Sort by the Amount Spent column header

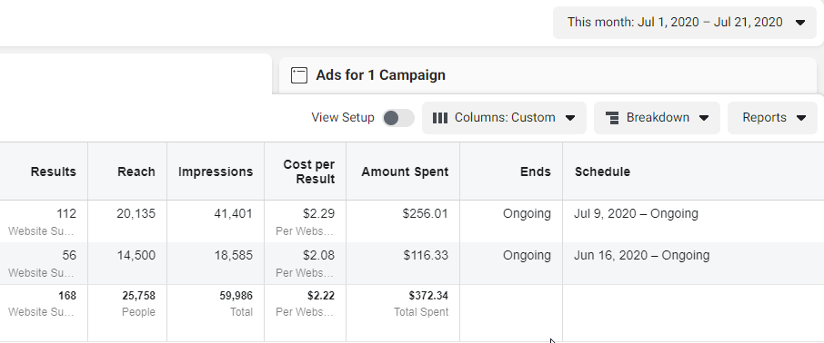pyautogui.click(x=405, y=171)
